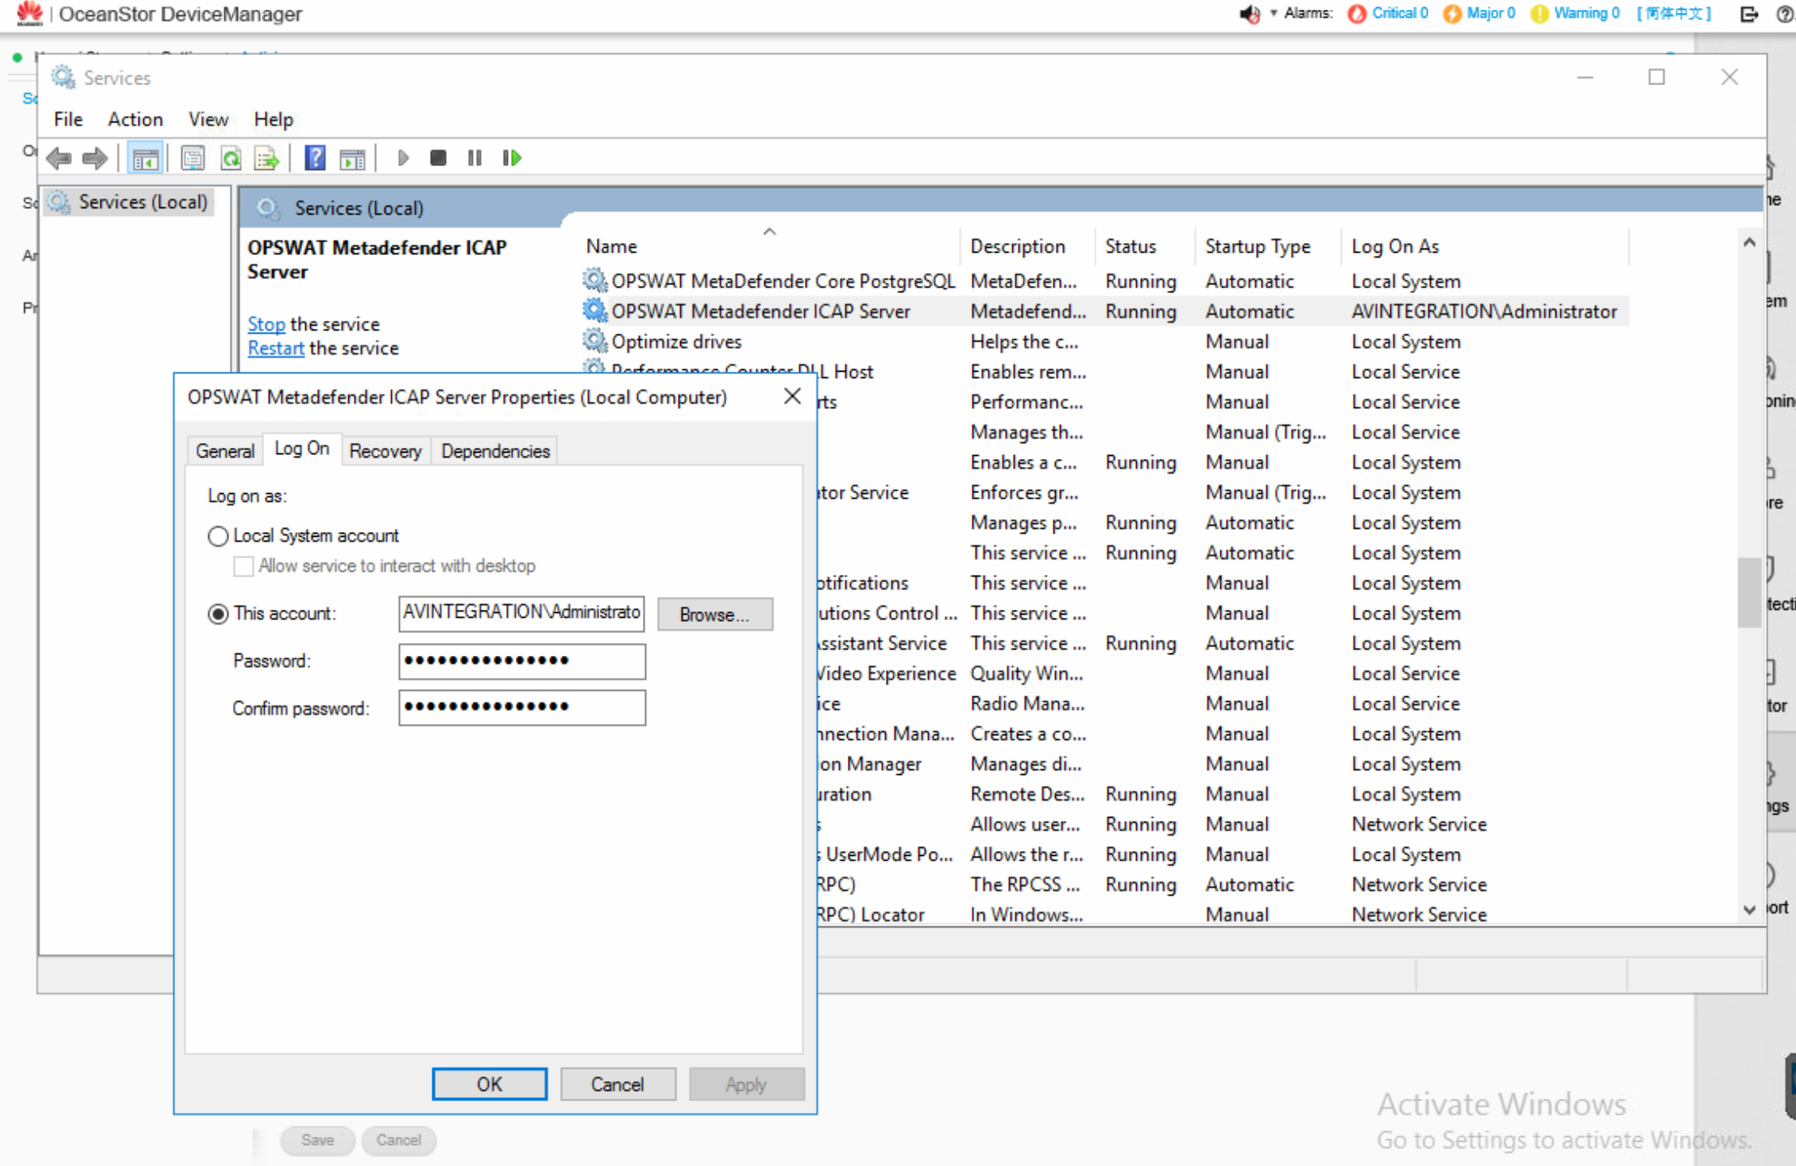Open the Help menu

pos(273,119)
